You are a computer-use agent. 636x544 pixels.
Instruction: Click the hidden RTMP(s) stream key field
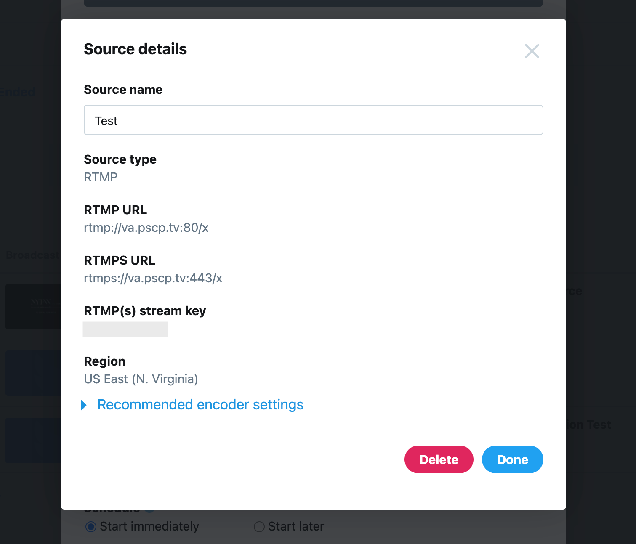tap(125, 329)
